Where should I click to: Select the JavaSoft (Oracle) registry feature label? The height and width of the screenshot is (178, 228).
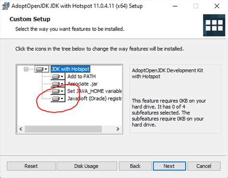(x=94, y=99)
